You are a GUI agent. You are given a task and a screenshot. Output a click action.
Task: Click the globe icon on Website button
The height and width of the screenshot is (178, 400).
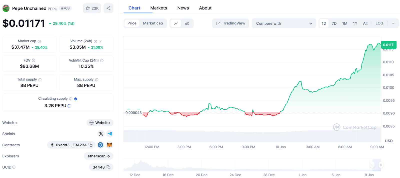click(x=91, y=123)
